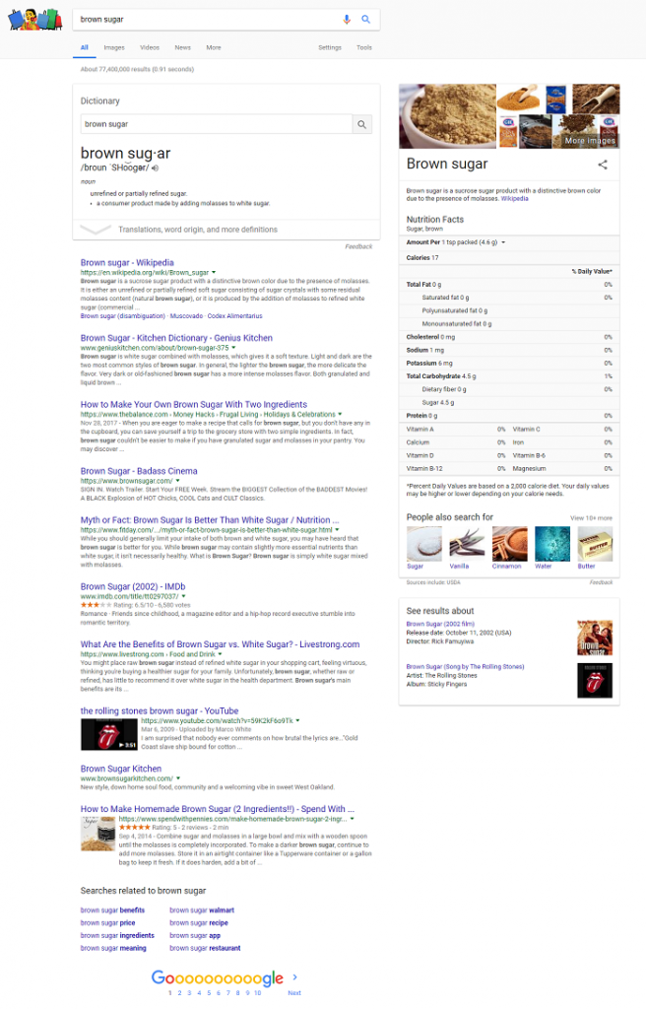The height and width of the screenshot is (1009, 646).
Task: Click inside the main search input field
Action: click(x=209, y=20)
